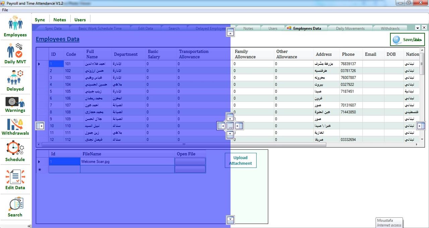
Task: Select the Sync toolbar item
Action: (x=40, y=20)
